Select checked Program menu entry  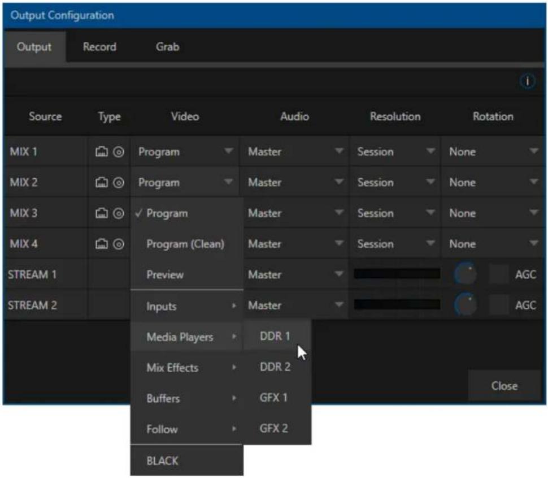(187, 213)
